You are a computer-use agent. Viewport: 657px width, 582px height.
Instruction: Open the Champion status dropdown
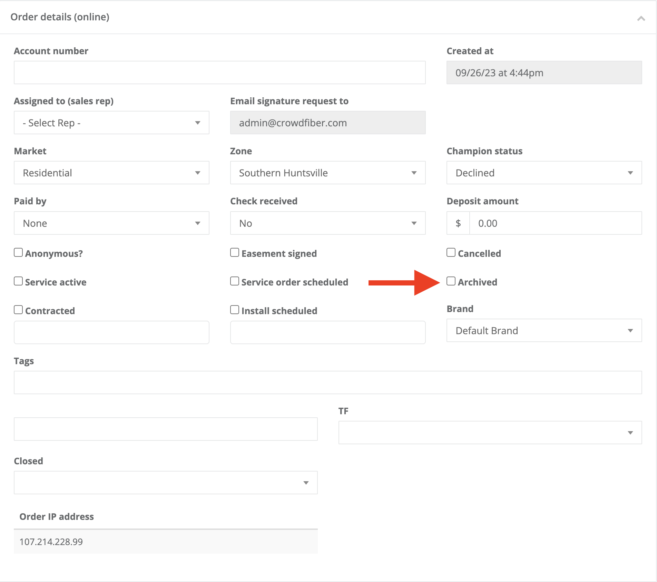click(x=544, y=173)
